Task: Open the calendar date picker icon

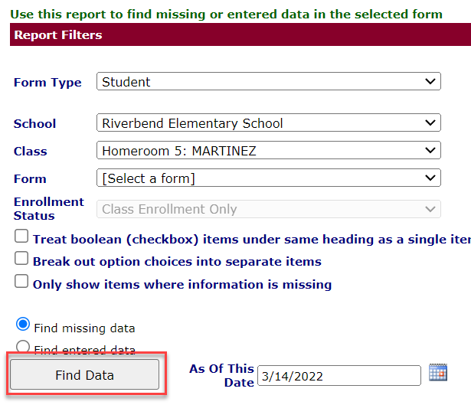Action: 438,372
